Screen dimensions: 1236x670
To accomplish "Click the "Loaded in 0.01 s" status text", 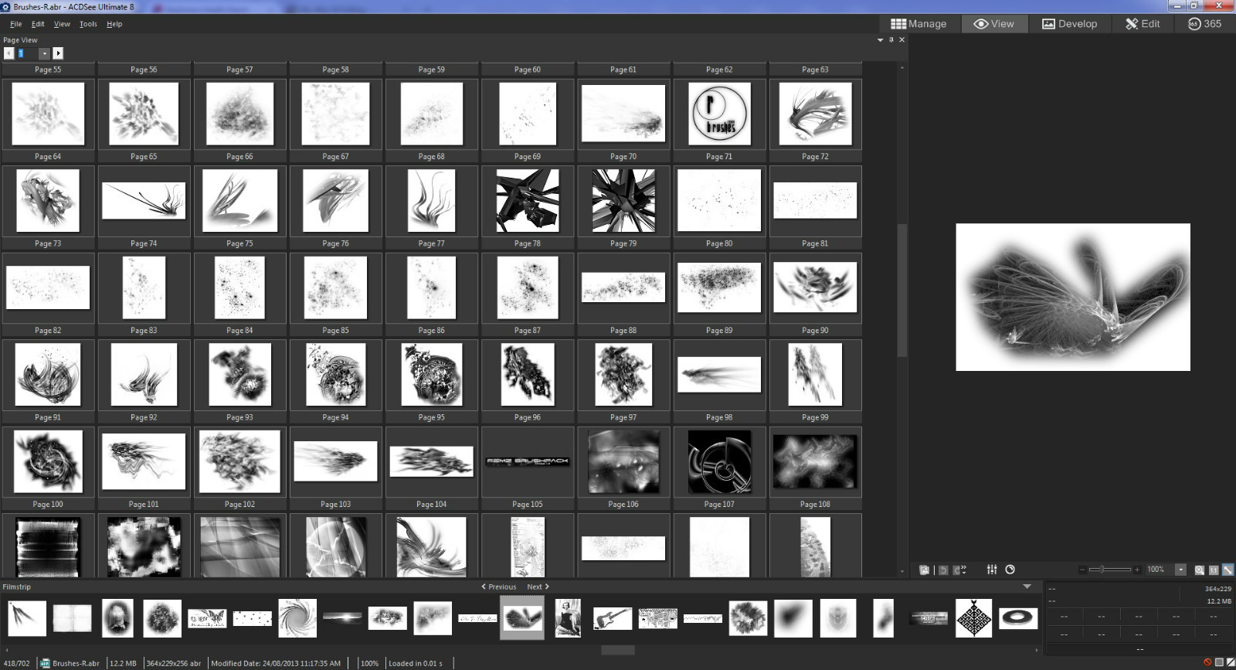I will pos(416,663).
